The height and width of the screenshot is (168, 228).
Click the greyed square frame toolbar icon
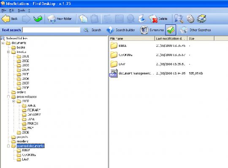coord(119,19)
